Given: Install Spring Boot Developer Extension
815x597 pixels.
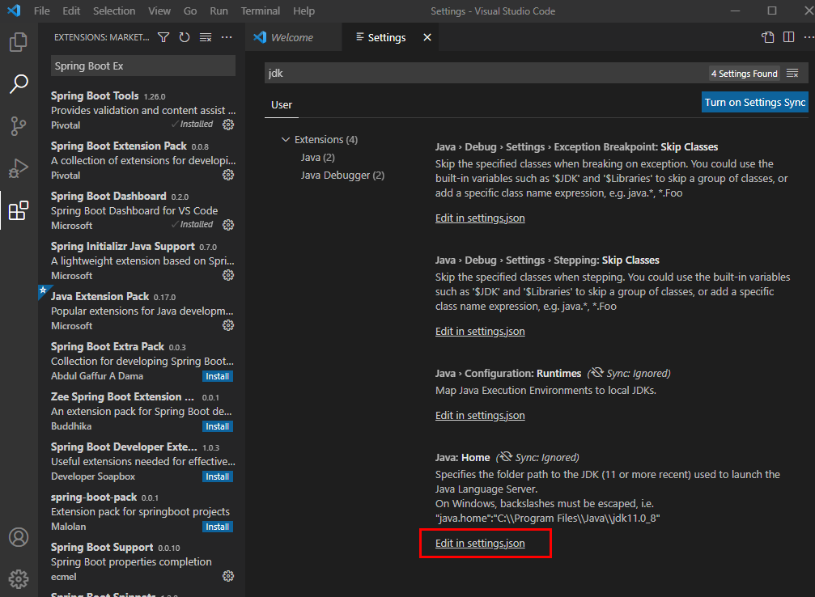Looking at the screenshot, I should 217,476.
